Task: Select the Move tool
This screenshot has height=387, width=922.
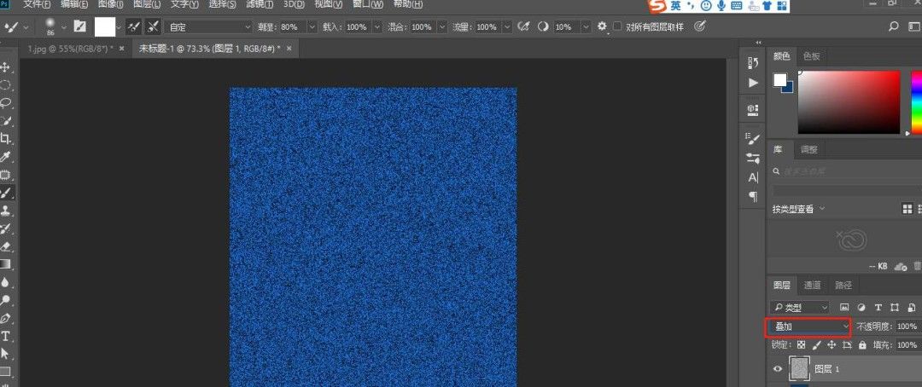Action: 6,66
